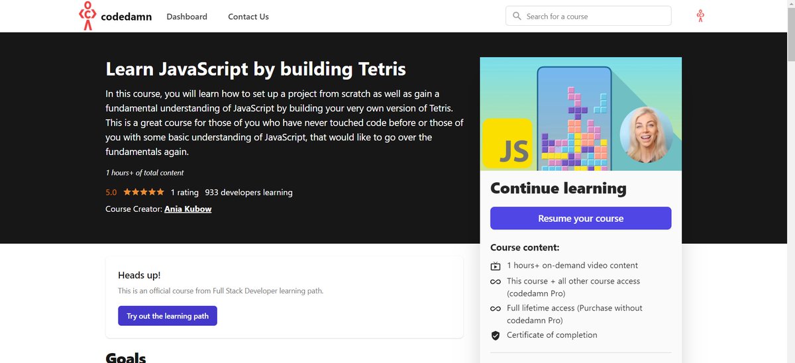795x363 pixels.
Task: Click Full lifetime access text
Action: (574, 314)
